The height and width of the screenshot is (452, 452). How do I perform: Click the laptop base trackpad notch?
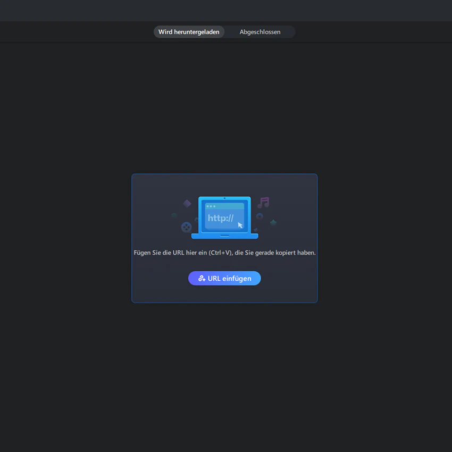tap(224, 236)
